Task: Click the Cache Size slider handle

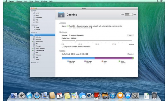Action: coord(76,41)
